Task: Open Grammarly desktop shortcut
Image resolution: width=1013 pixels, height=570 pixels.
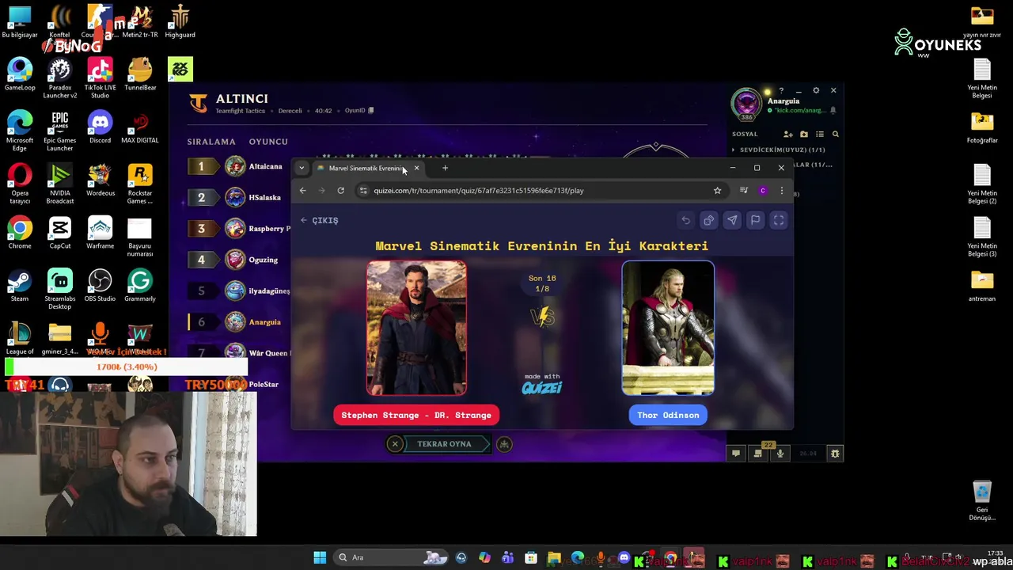Action: [x=140, y=285]
